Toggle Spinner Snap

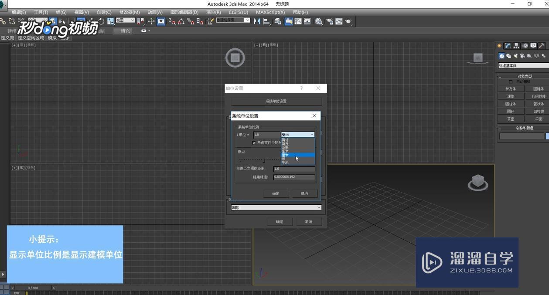[x=200, y=21]
